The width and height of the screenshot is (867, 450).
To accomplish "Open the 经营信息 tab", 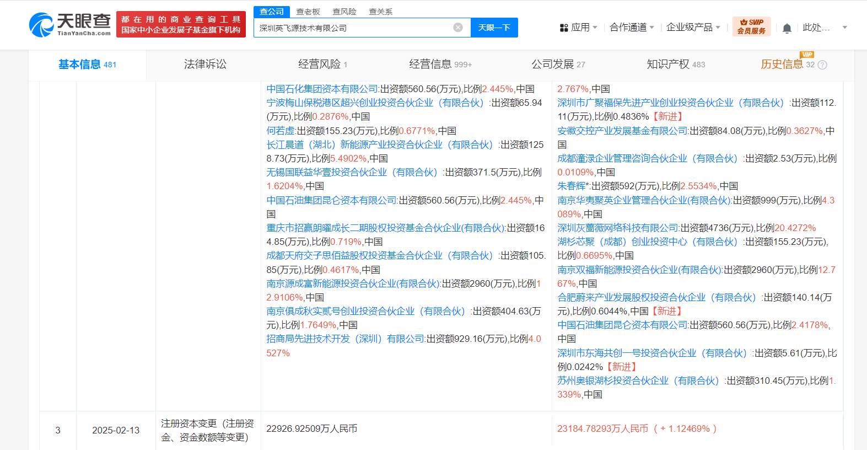I will (440, 65).
